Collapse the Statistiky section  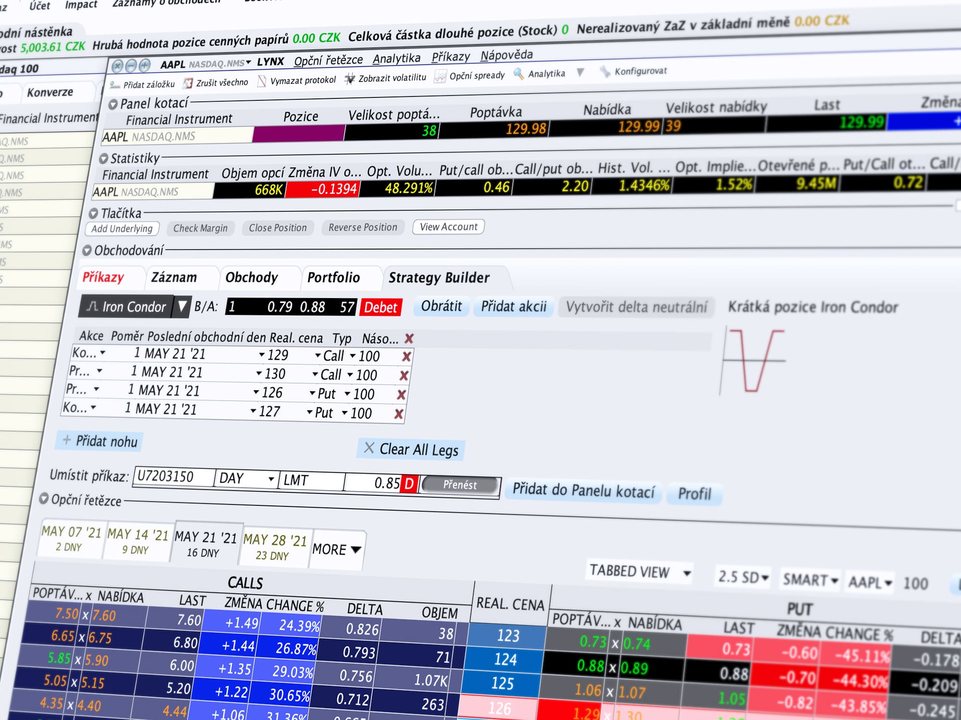103,159
